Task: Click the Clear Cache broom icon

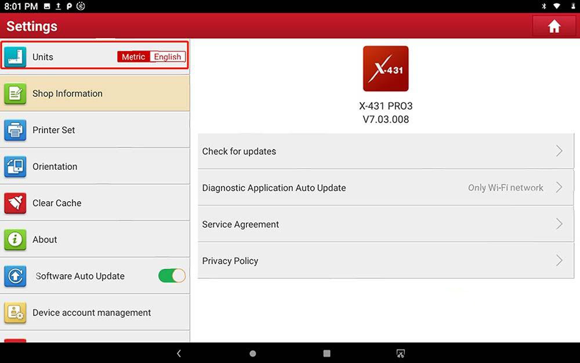Action: click(15, 203)
